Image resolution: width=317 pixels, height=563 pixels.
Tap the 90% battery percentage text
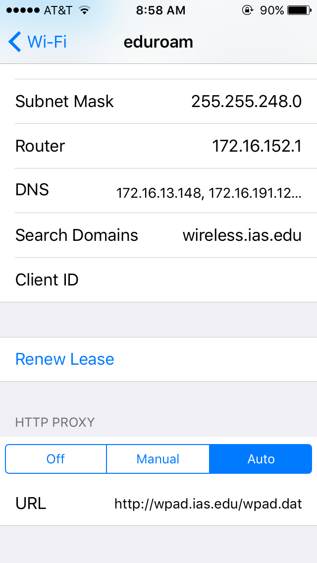[272, 10]
